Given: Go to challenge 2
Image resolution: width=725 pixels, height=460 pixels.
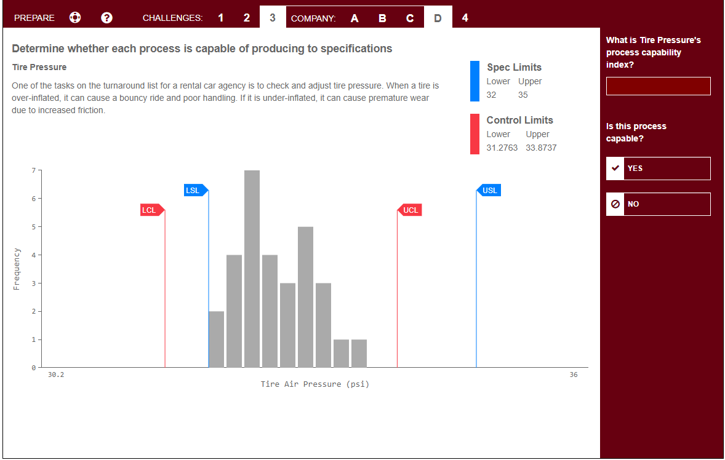Looking at the screenshot, I should pos(246,18).
